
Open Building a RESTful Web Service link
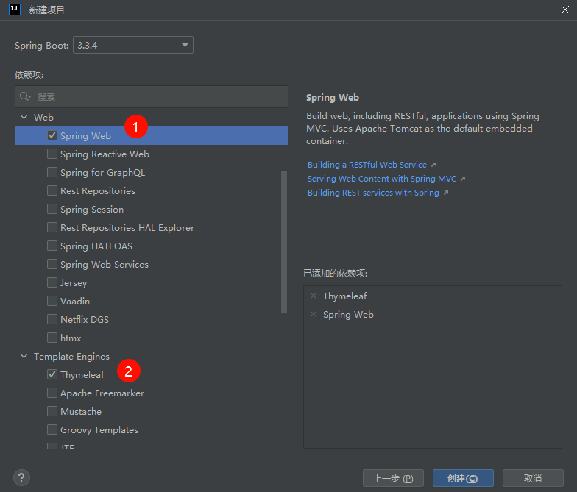[x=367, y=165]
